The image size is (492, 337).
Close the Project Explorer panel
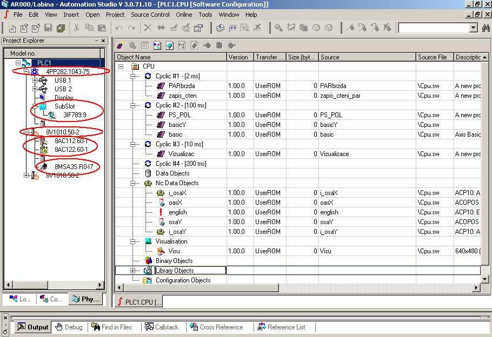tap(103, 41)
